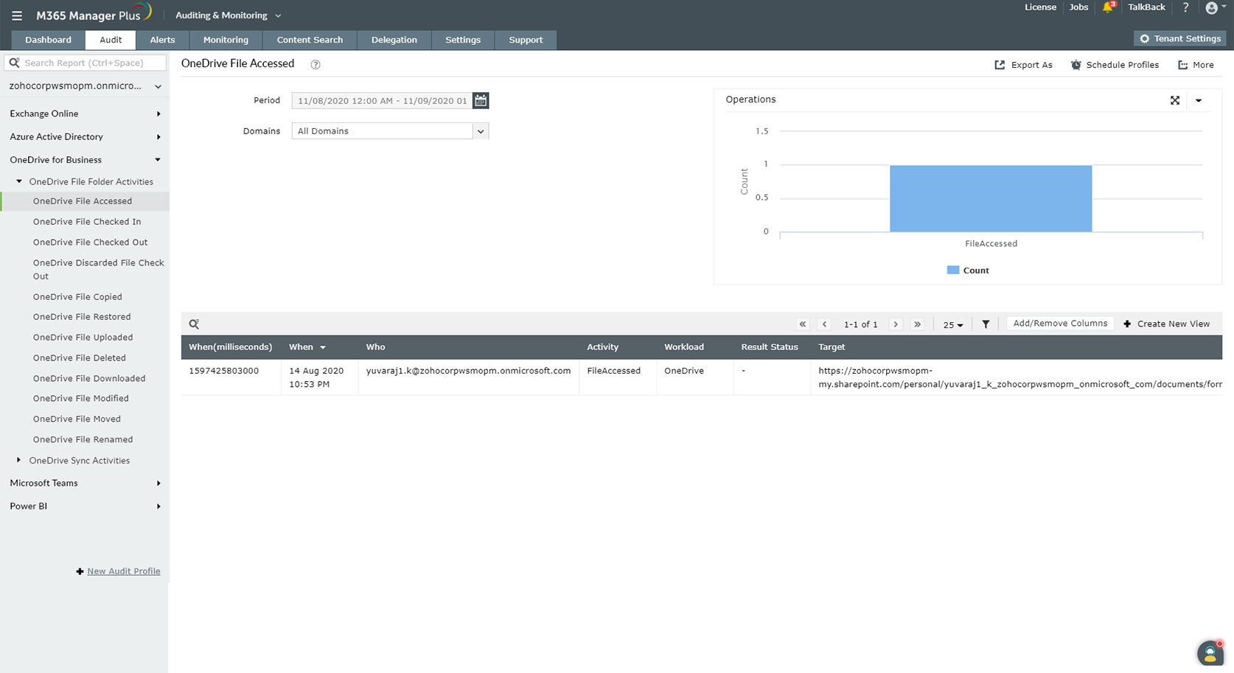Open the table search magnifier icon
This screenshot has width=1234, height=673.
pyautogui.click(x=193, y=324)
